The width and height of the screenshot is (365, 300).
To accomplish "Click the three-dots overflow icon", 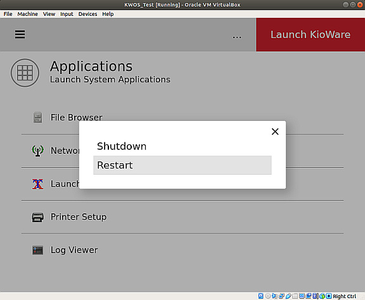I will pos(237,37).
